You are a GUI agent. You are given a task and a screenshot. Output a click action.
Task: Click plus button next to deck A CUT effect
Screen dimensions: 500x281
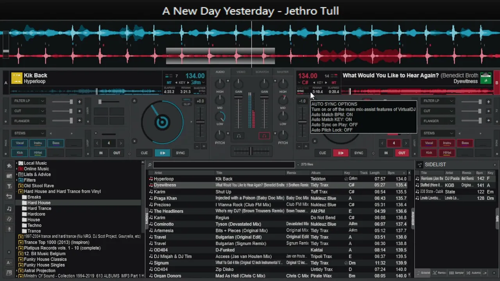click(79, 111)
